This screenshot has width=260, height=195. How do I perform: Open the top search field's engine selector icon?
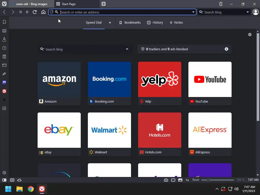click(201, 12)
